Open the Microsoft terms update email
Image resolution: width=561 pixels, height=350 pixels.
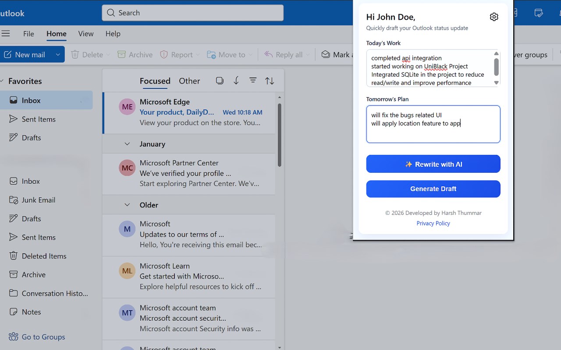[x=189, y=235]
